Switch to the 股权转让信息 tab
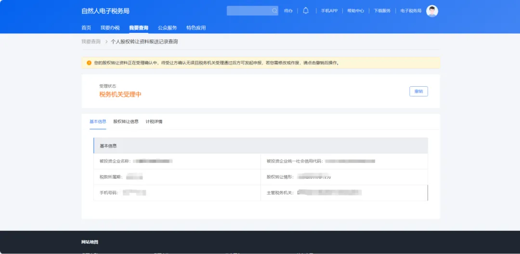The height and width of the screenshot is (254, 520). pos(126,121)
